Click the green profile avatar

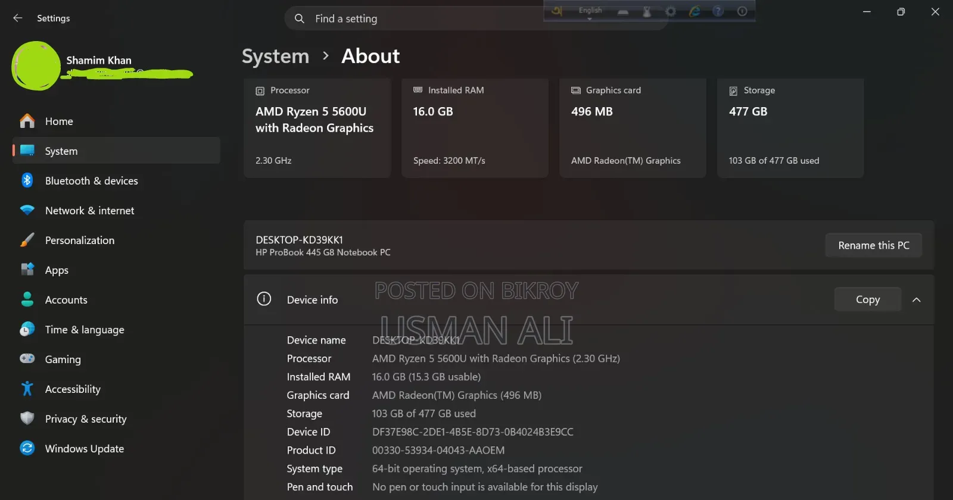36,65
